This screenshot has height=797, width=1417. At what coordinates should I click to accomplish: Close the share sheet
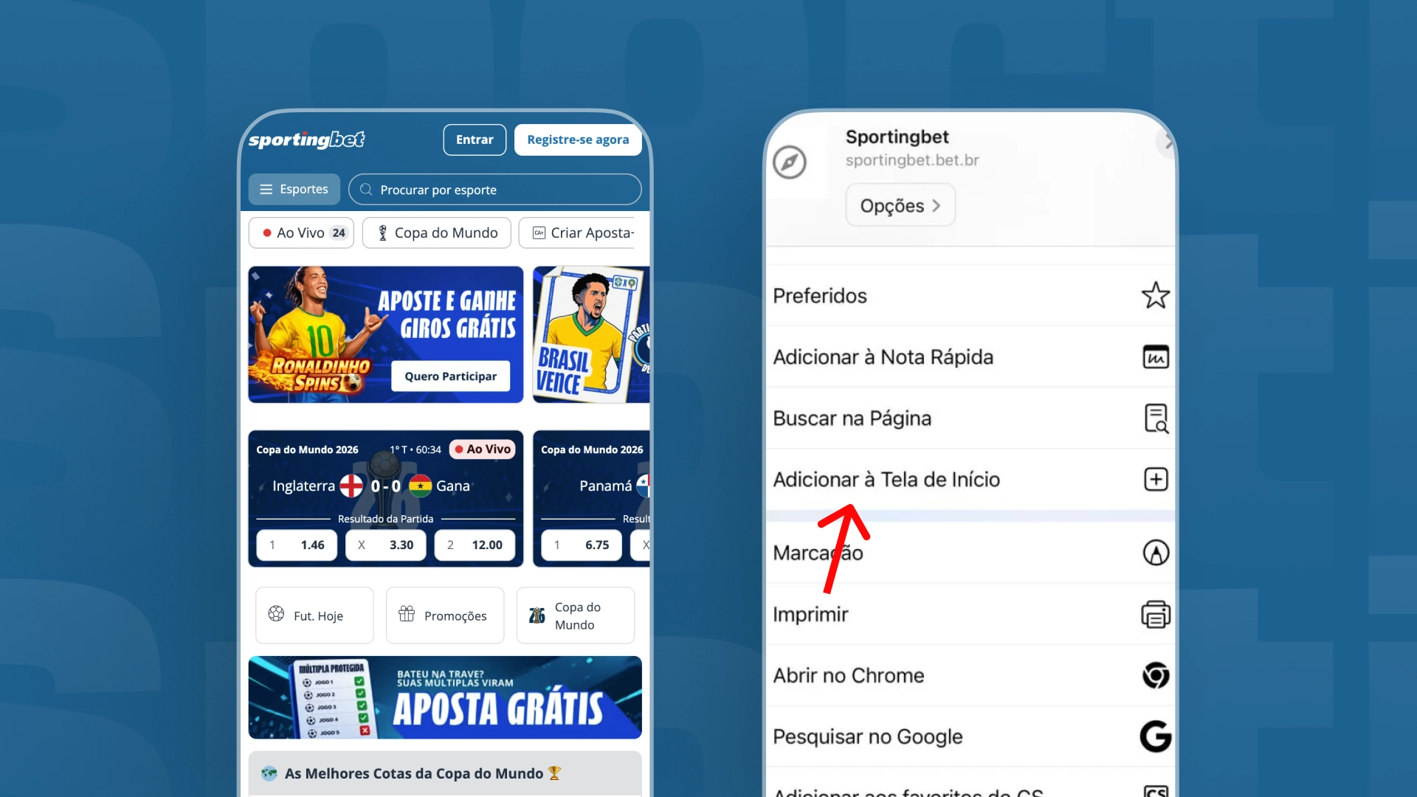(1166, 142)
